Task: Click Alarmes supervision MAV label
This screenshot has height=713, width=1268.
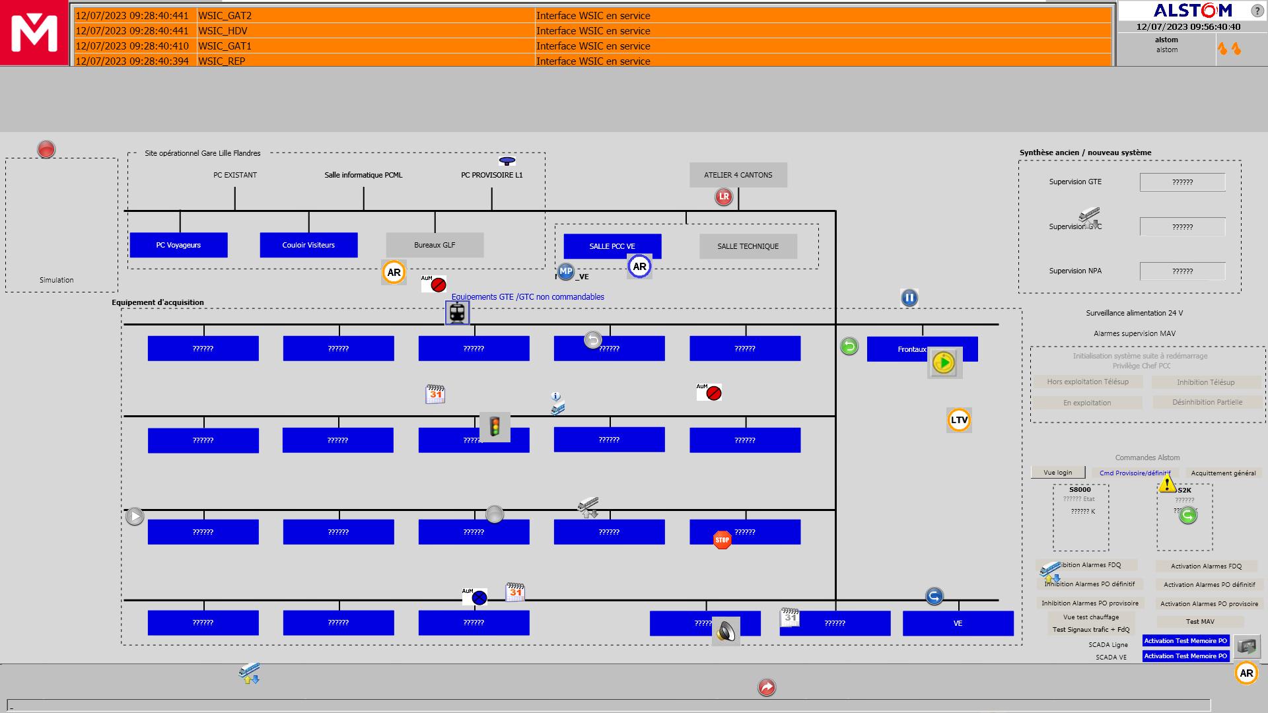Action: (x=1135, y=333)
